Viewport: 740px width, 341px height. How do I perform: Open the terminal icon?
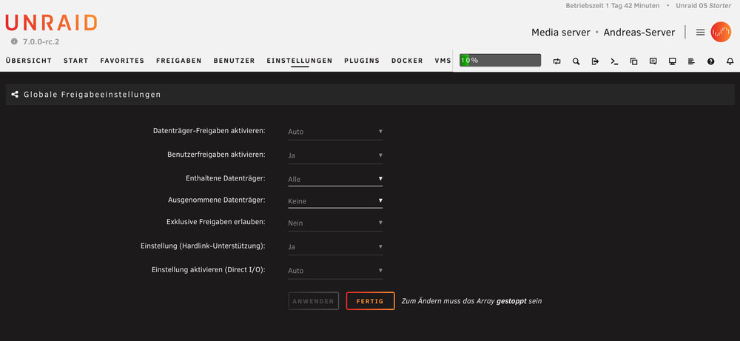tap(614, 61)
